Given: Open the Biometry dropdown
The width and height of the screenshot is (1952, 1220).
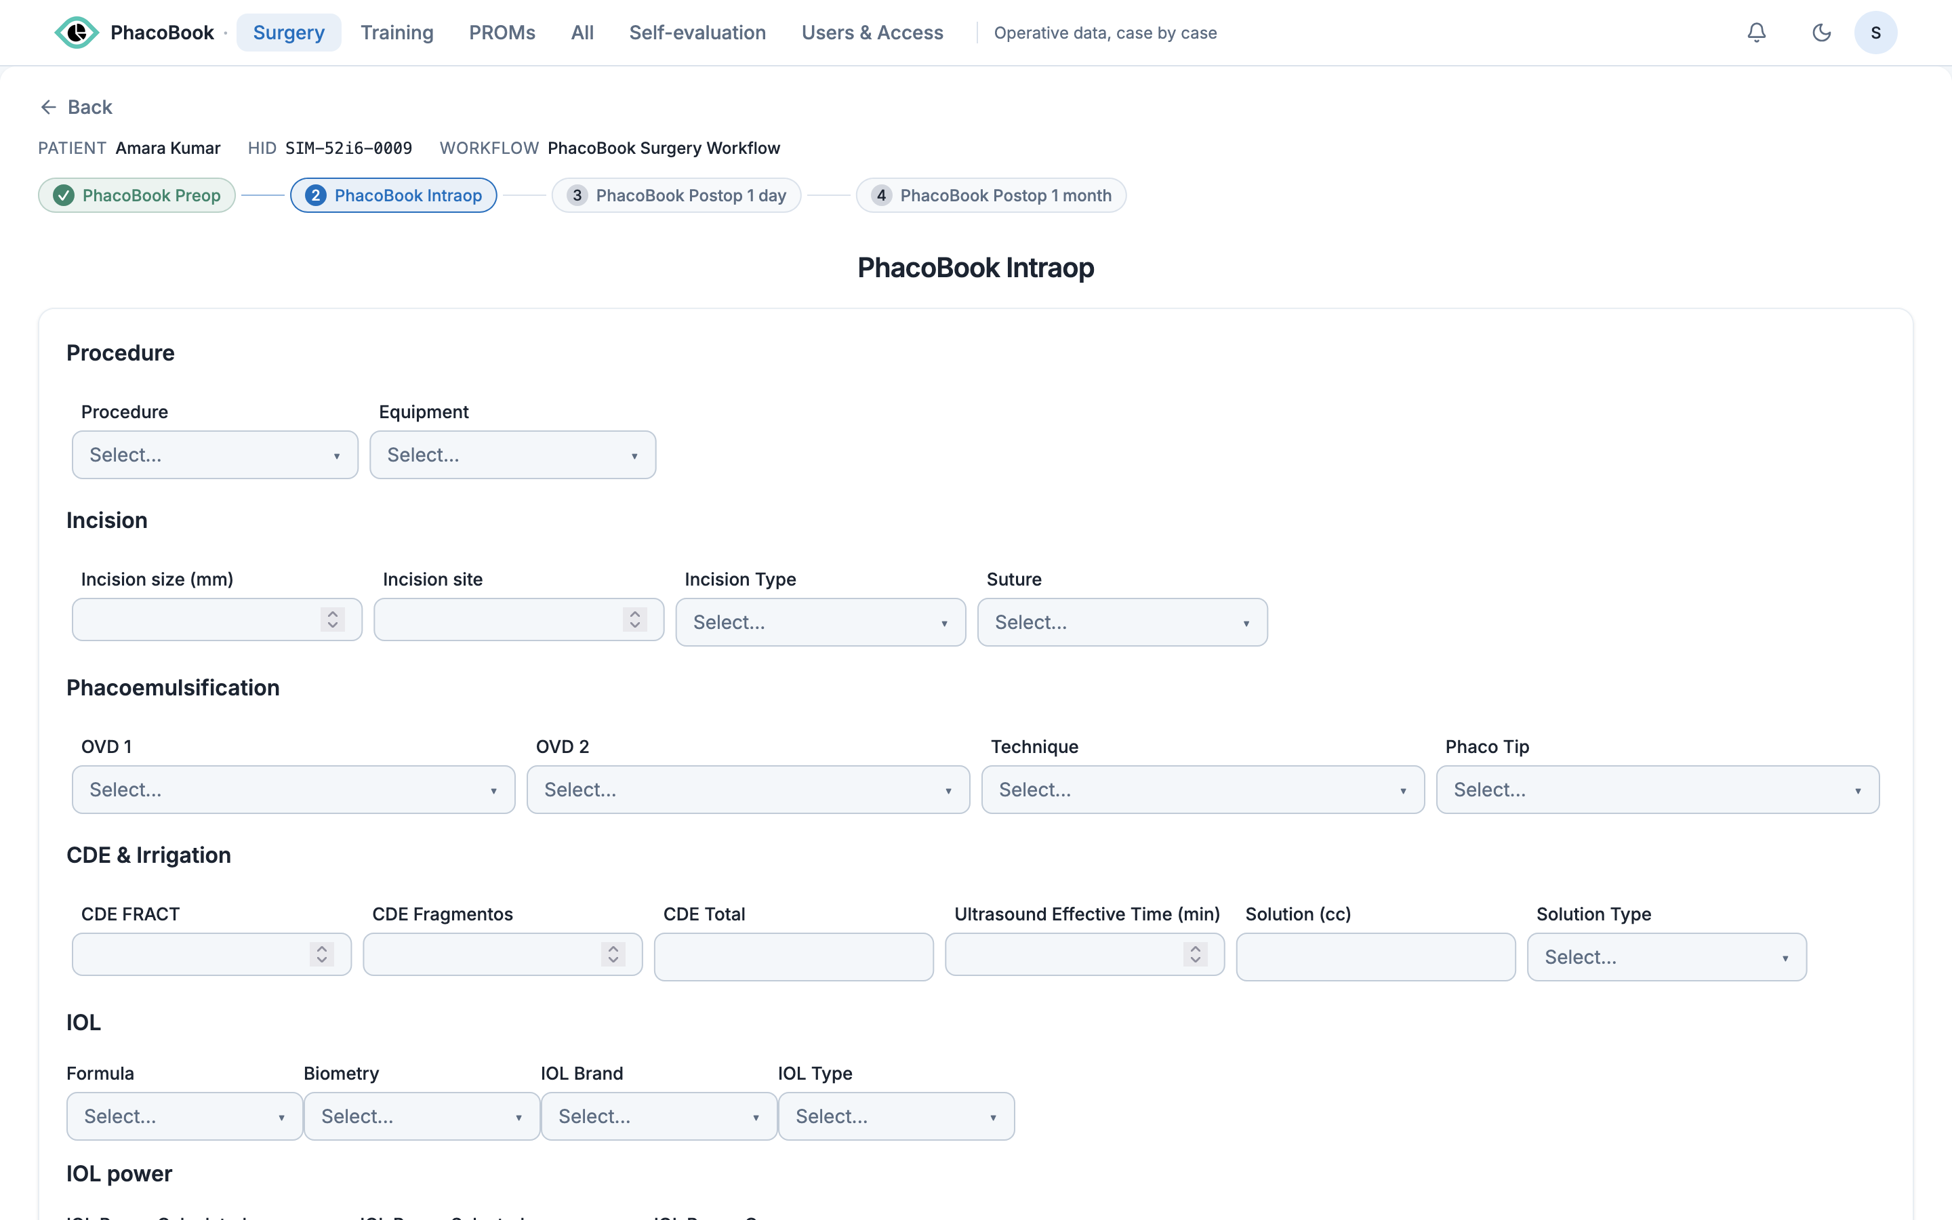Looking at the screenshot, I should 422,1117.
